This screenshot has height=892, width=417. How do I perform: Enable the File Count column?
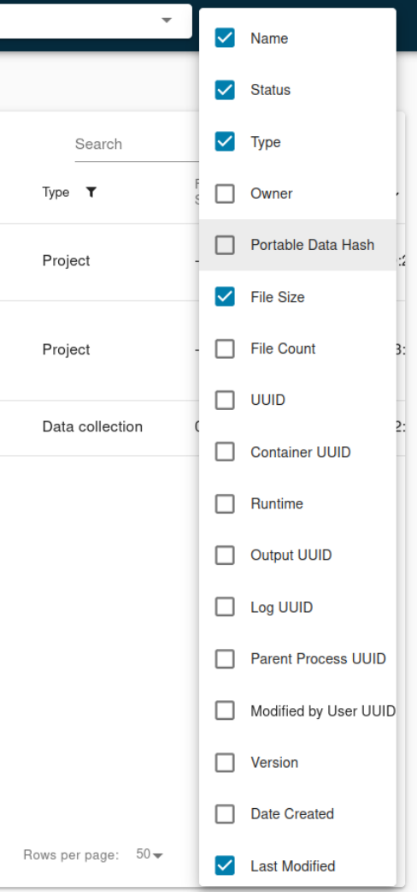tap(225, 348)
